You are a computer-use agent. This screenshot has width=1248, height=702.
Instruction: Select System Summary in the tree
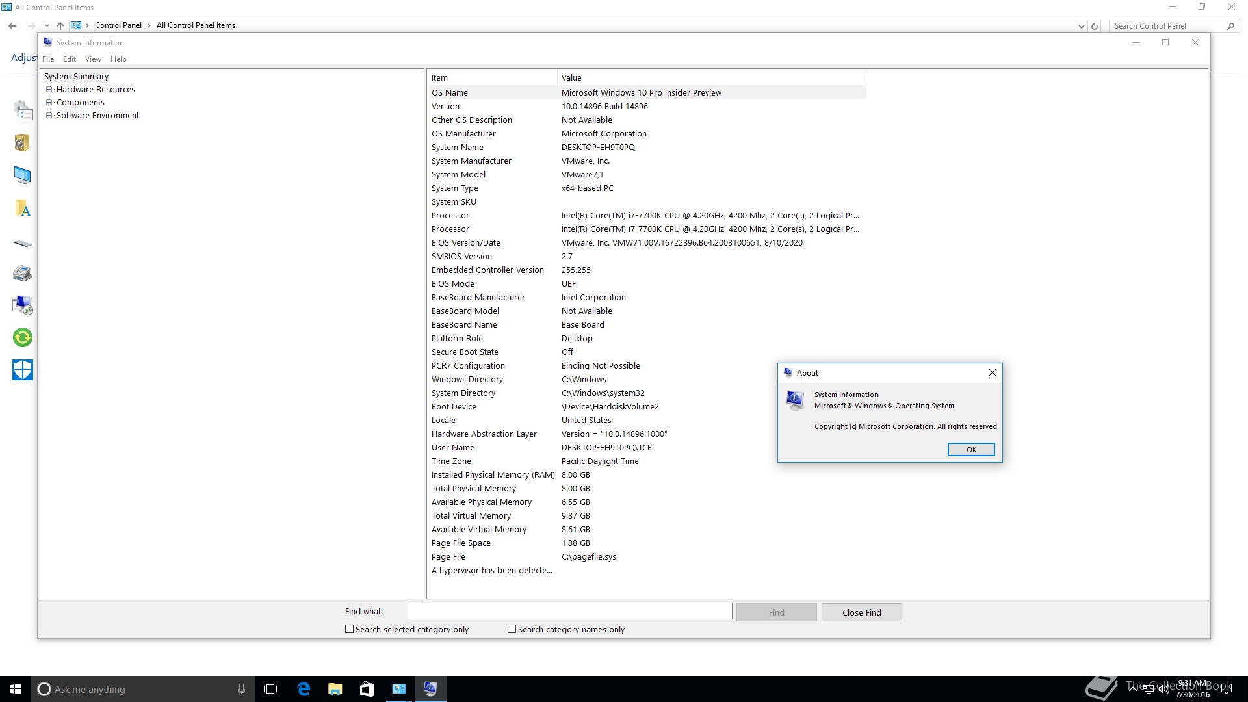[76, 77]
